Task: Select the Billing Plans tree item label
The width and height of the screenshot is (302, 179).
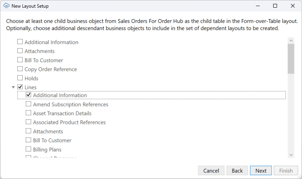Action: tap(47, 150)
